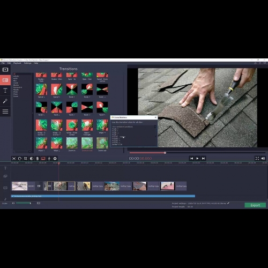Screen dimensions: 268x268
Task: Open the Settings menu
Action: pyautogui.click(x=27, y=63)
